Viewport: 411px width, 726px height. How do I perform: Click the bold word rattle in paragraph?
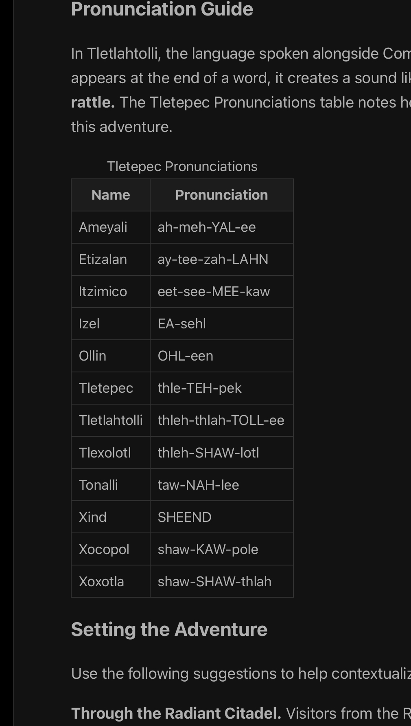tap(93, 102)
